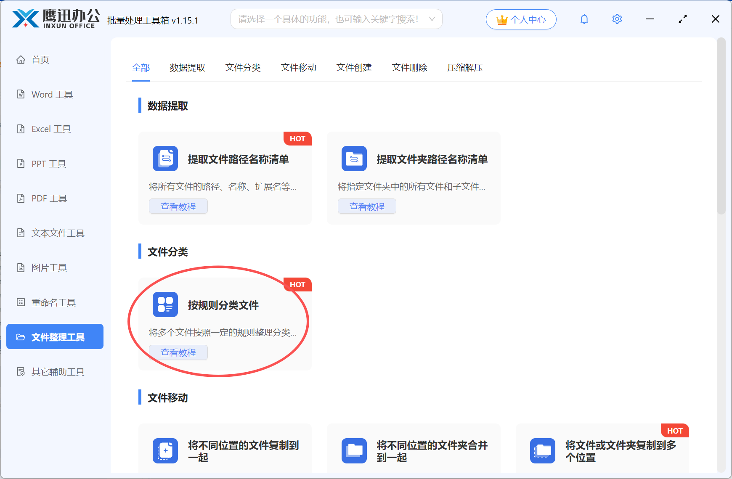732x479 pixels.
Task: Open the 按规则分类文件 card title
Action: pos(223,305)
